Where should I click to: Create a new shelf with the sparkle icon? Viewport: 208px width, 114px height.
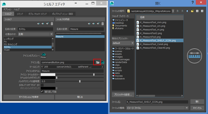(47, 24)
